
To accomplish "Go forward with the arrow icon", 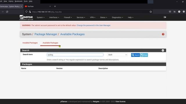I will click(2, 12).
